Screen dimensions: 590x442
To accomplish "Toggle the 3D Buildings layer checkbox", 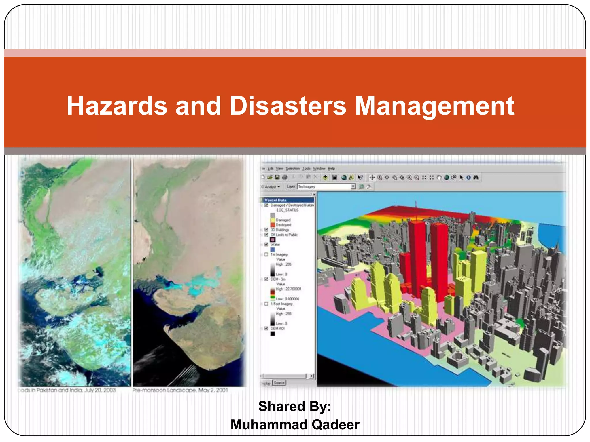I will (266, 230).
